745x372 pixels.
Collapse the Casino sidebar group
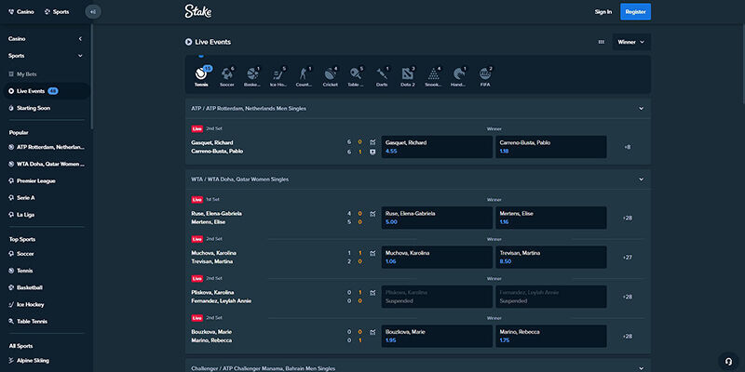coord(80,39)
